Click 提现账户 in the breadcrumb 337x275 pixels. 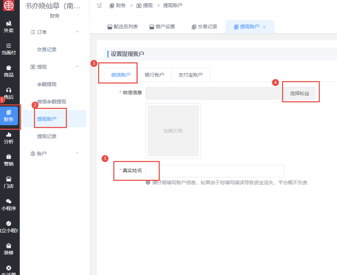click(x=173, y=5)
